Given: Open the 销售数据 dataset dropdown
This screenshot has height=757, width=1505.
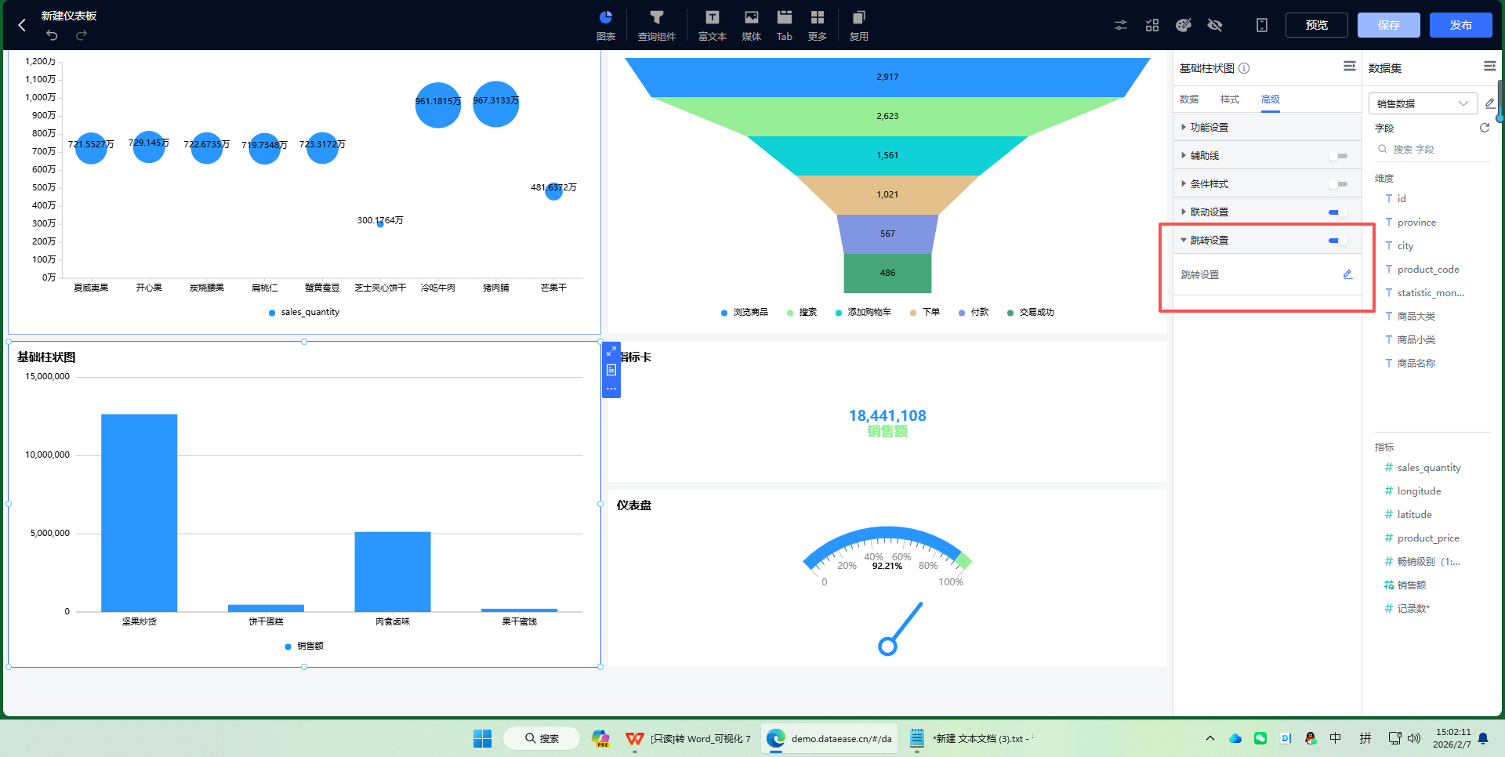Looking at the screenshot, I should pos(1423,103).
